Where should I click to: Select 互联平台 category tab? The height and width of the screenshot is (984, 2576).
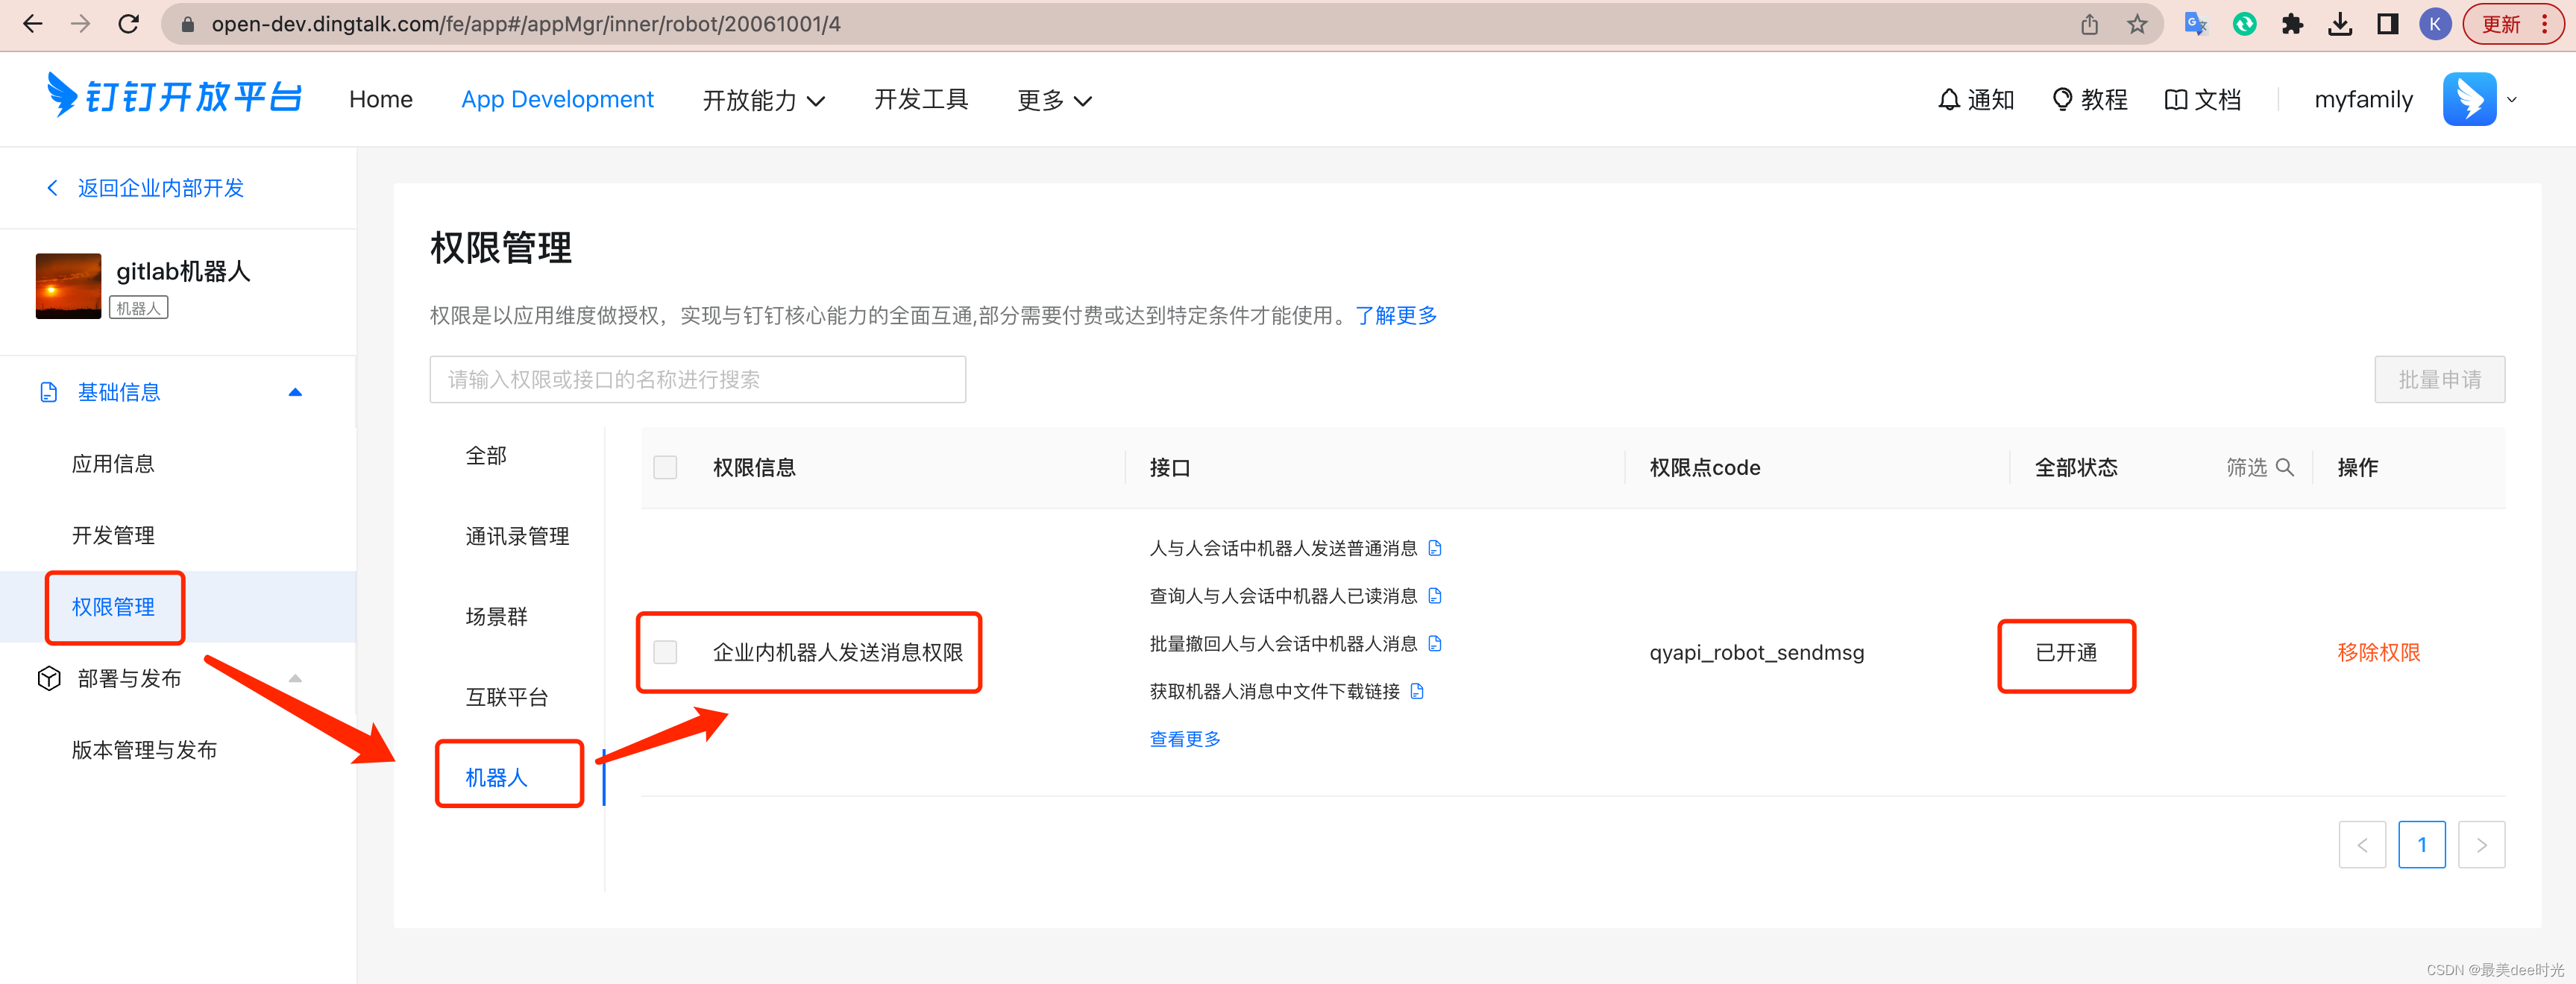click(x=507, y=697)
